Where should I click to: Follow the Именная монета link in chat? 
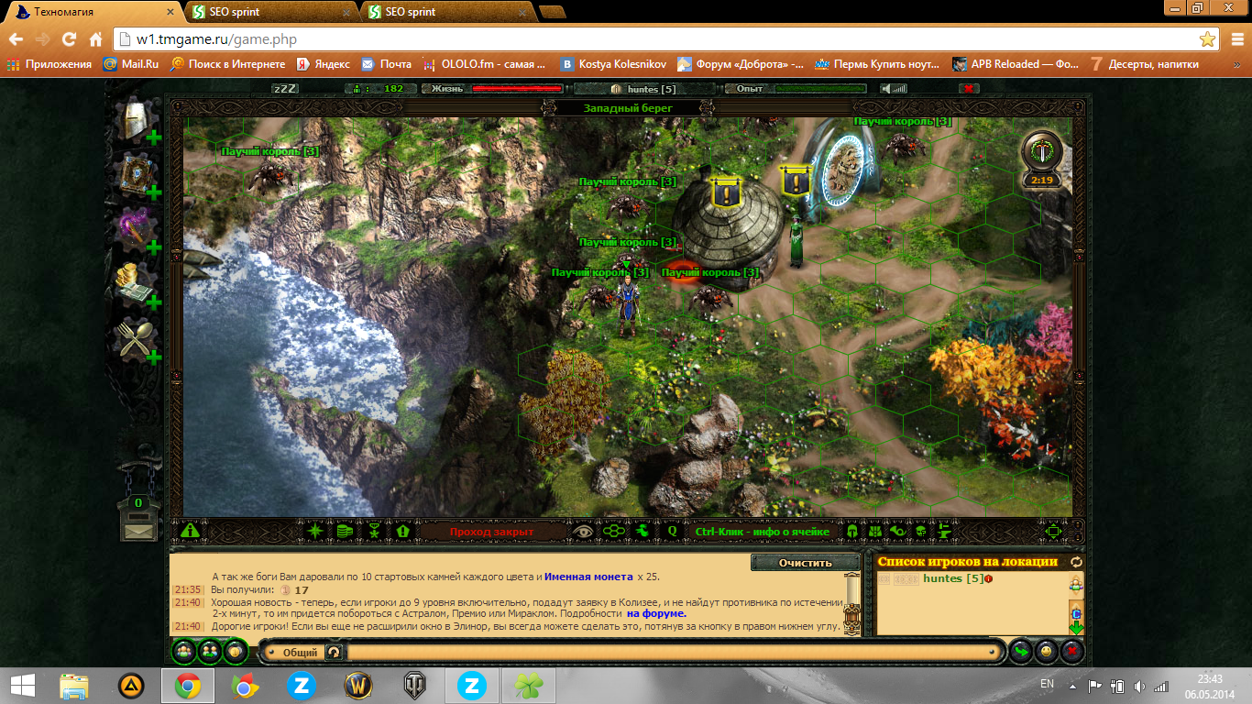[x=588, y=577]
